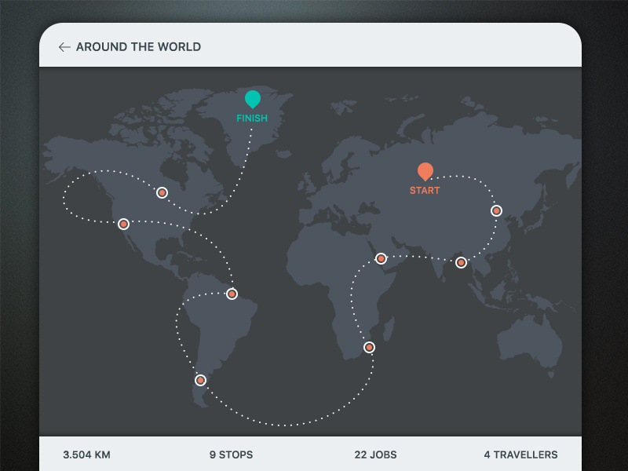Click the teal FINISH pin marker
Screen dimensions: 628x471
pyautogui.click(x=253, y=99)
